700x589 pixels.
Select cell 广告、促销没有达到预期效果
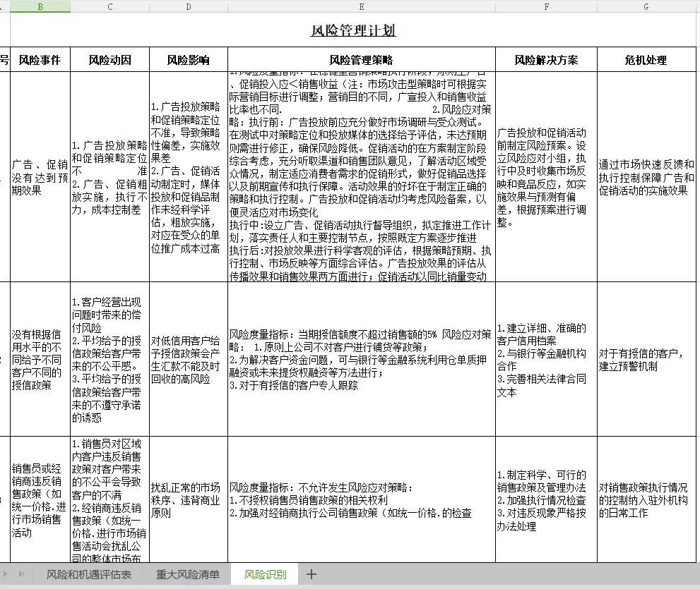point(40,177)
